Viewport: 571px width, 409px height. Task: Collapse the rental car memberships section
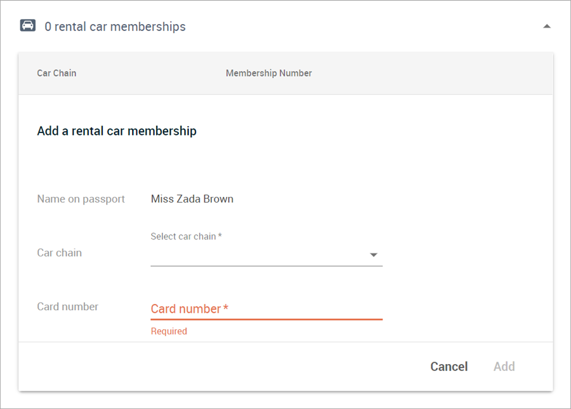point(547,26)
